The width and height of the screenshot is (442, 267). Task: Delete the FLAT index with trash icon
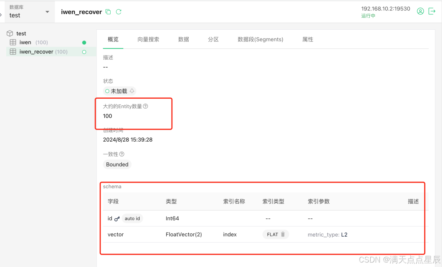pos(283,234)
